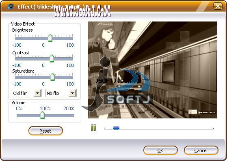Click the Reset button
The image size is (227, 161).
point(45,131)
